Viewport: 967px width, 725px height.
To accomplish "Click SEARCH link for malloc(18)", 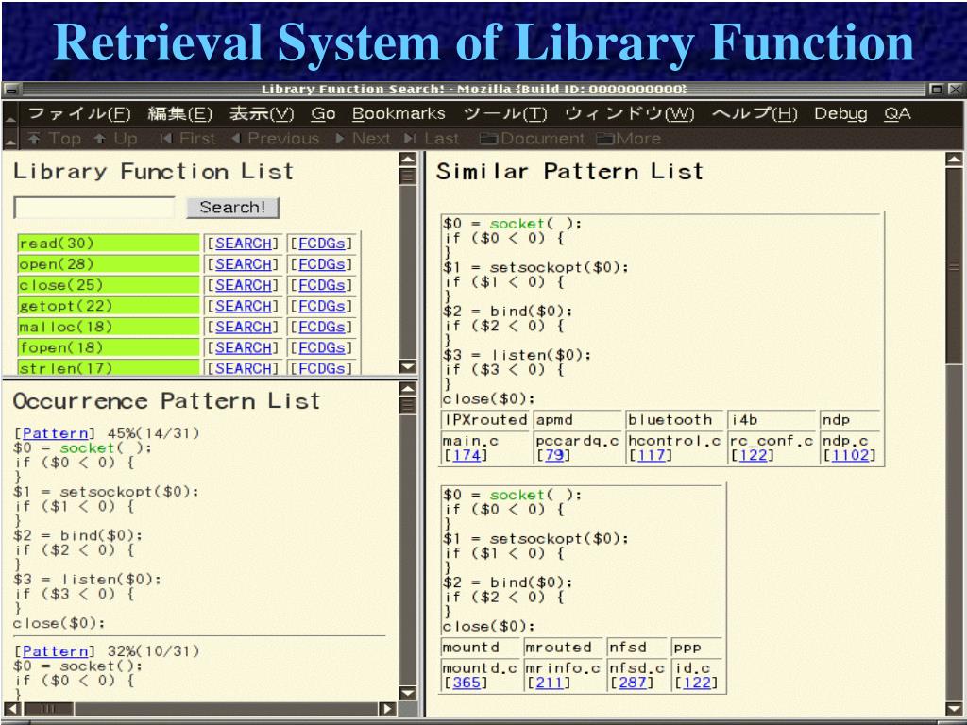I will (x=243, y=328).
